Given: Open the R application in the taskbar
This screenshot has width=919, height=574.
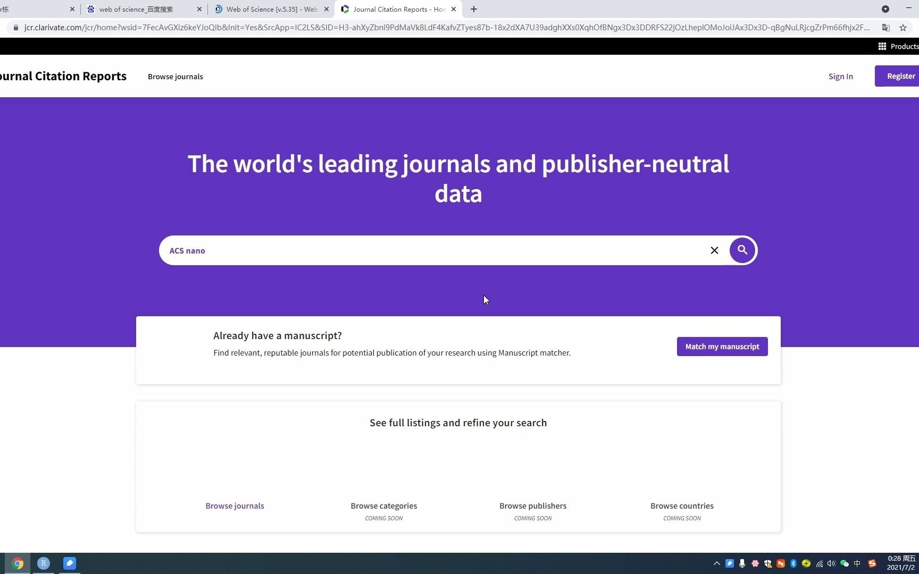Looking at the screenshot, I should [x=44, y=563].
